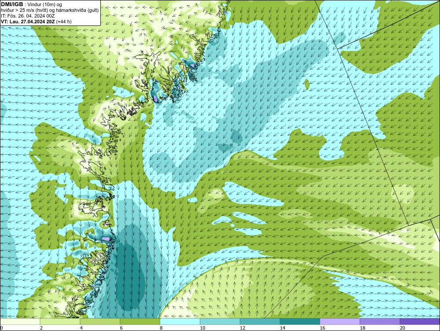
Task: Click the 'IT: Fös. 26. 04. 2024 00Z' line
Action: click(27, 16)
